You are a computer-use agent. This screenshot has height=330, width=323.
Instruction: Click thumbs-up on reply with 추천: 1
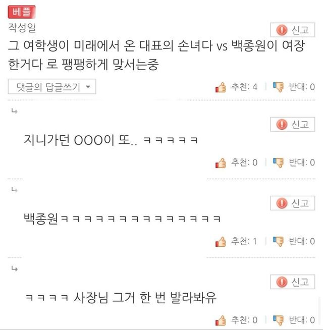[221, 242]
